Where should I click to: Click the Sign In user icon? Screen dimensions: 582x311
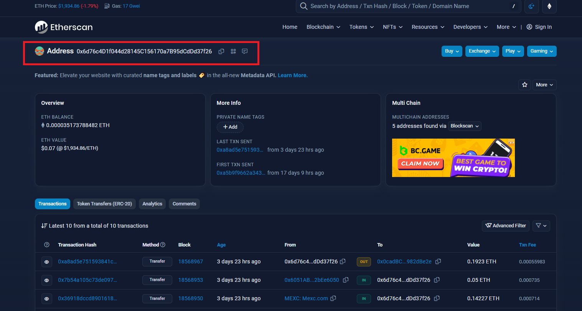click(529, 27)
